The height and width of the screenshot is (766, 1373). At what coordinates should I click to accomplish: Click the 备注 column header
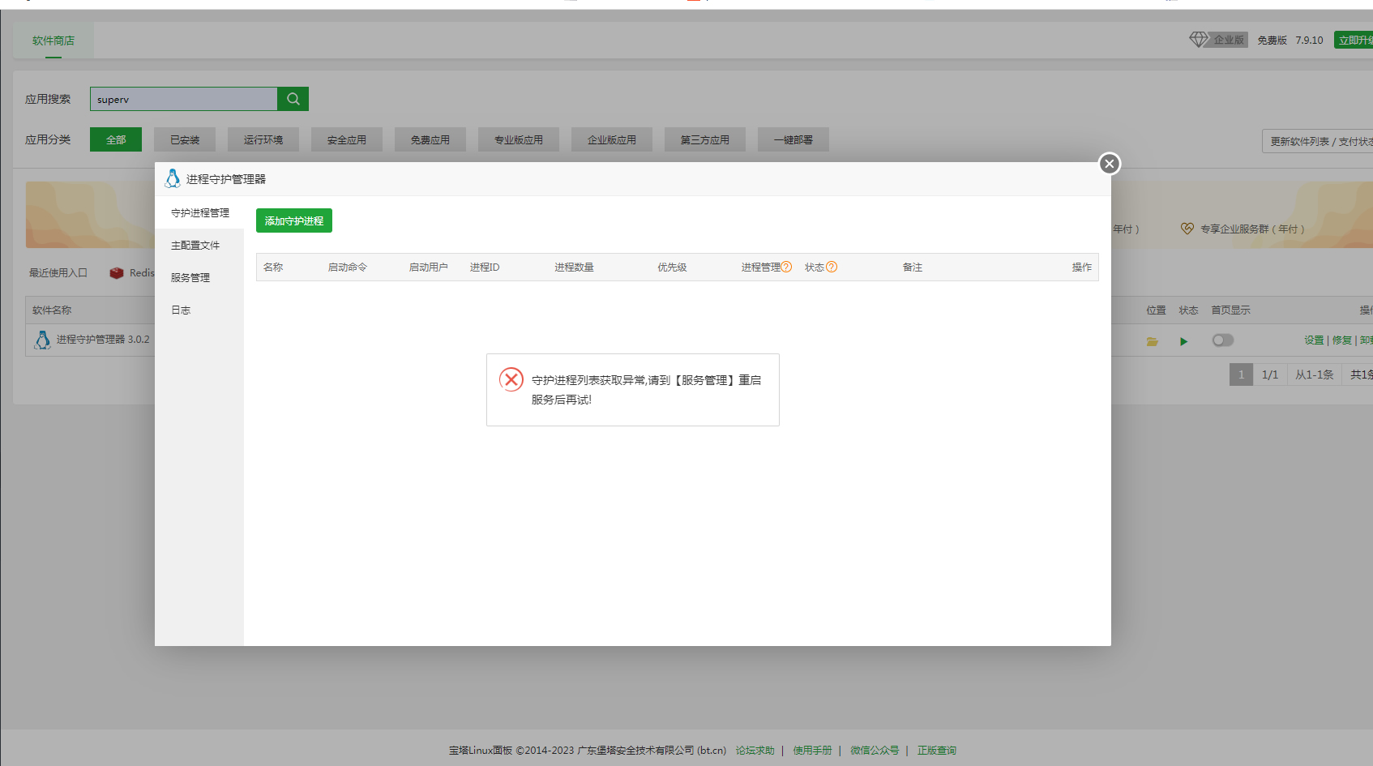[913, 267]
